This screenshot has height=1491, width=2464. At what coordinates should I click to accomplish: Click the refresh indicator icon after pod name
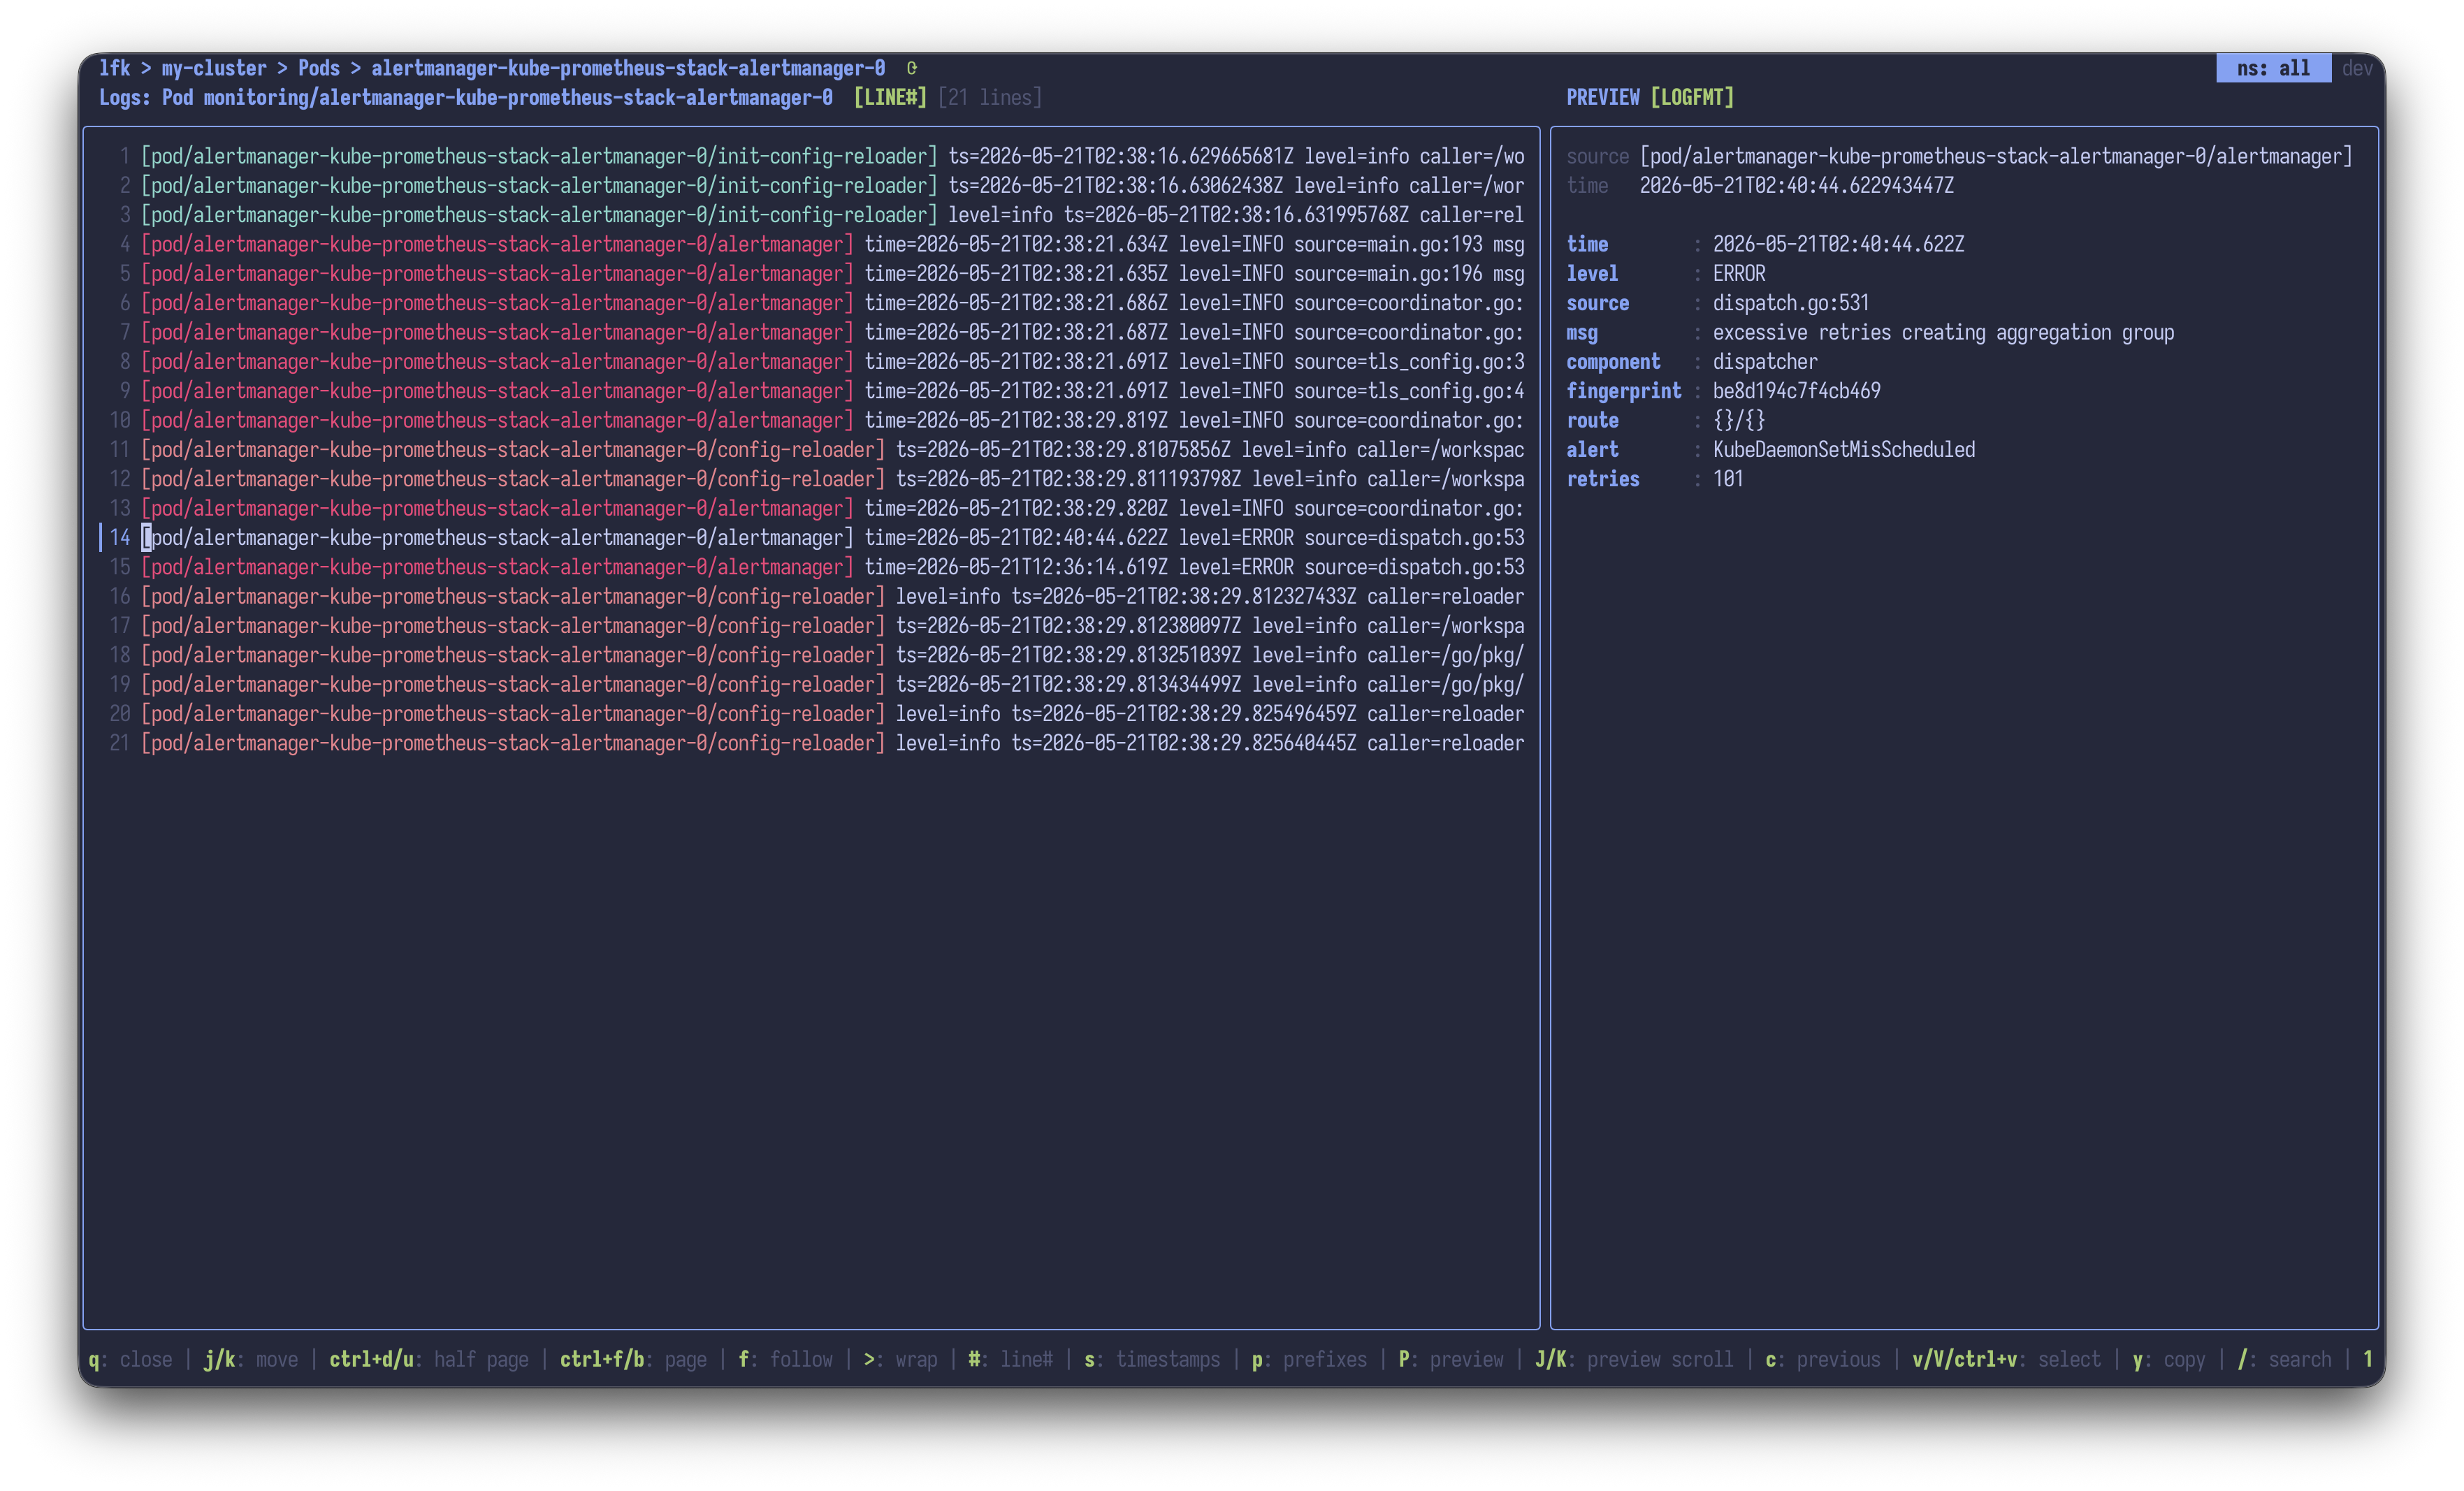click(911, 68)
